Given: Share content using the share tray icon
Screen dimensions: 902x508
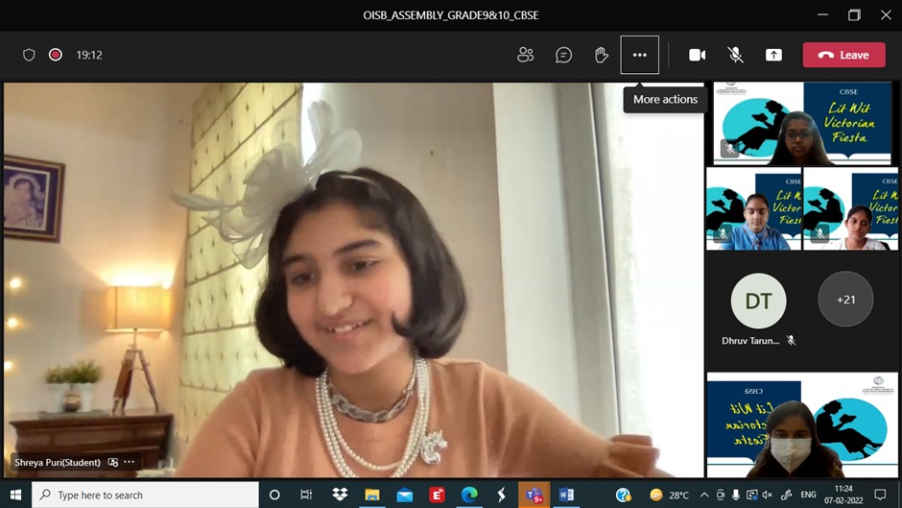Looking at the screenshot, I should (x=773, y=55).
